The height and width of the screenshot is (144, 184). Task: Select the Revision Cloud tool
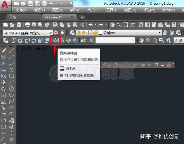pos(11,95)
